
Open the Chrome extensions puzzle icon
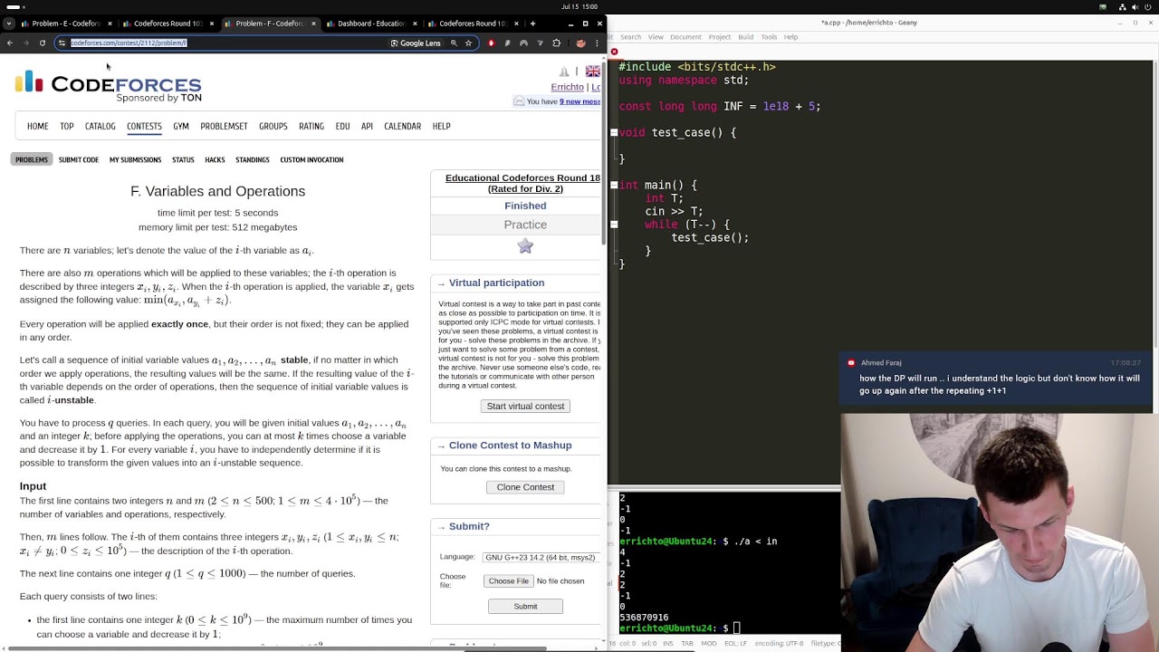tap(556, 43)
